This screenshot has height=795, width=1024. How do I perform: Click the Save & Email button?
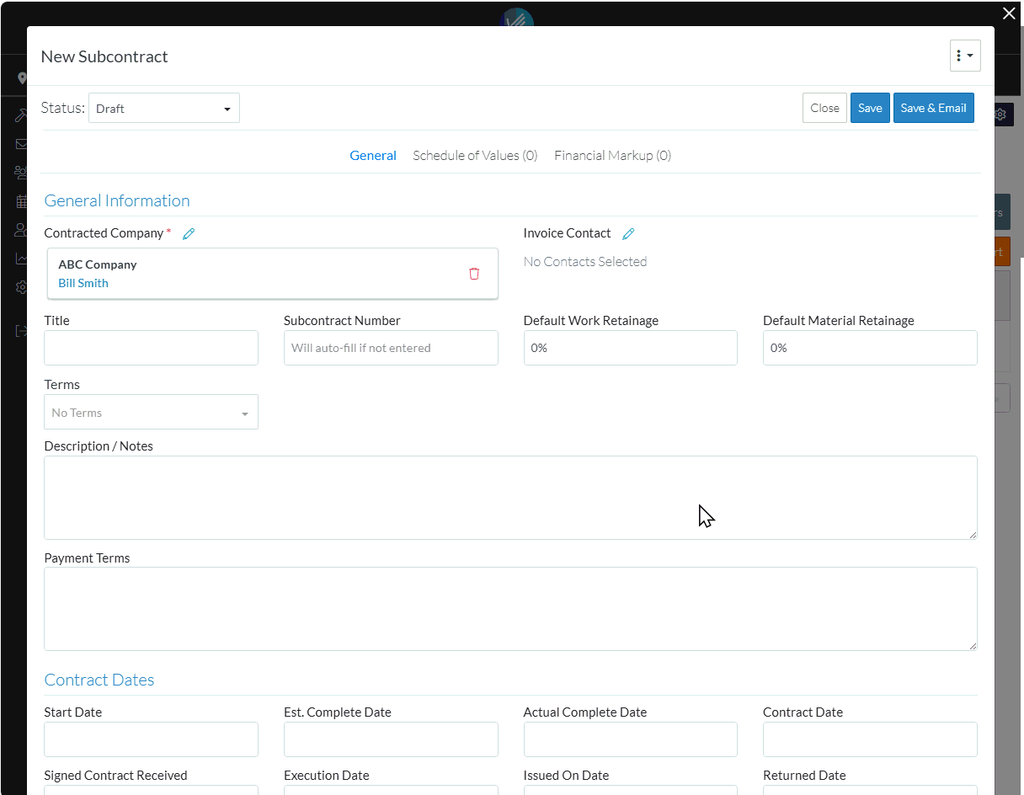point(933,108)
